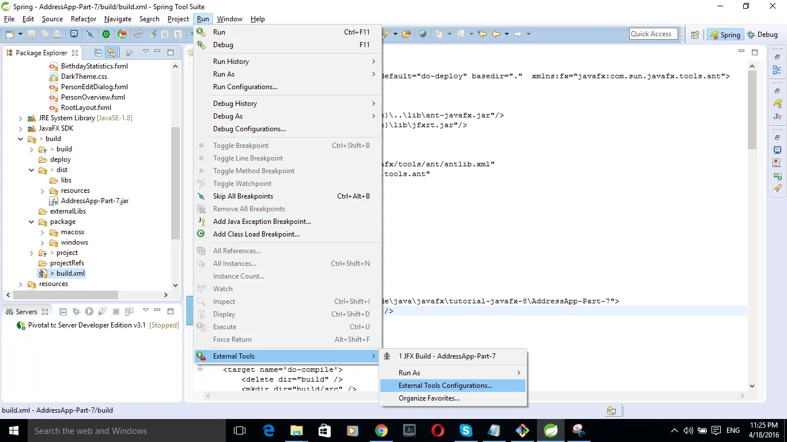
Task: Open the Back navigation history dropdown
Action: [506, 34]
